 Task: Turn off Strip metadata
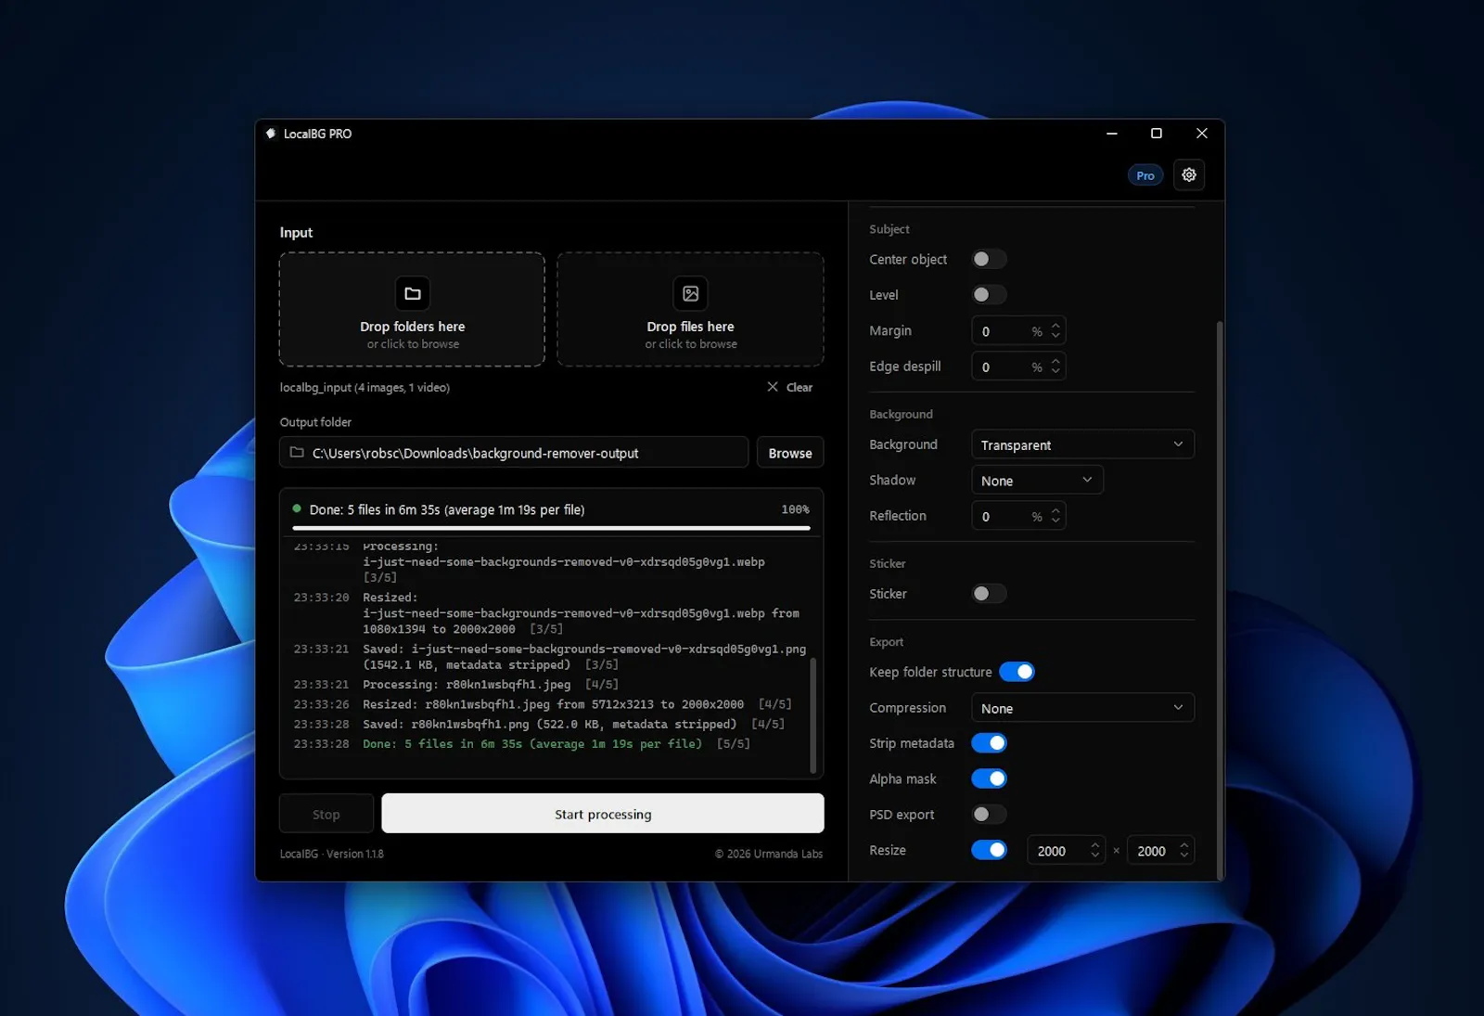[989, 742]
